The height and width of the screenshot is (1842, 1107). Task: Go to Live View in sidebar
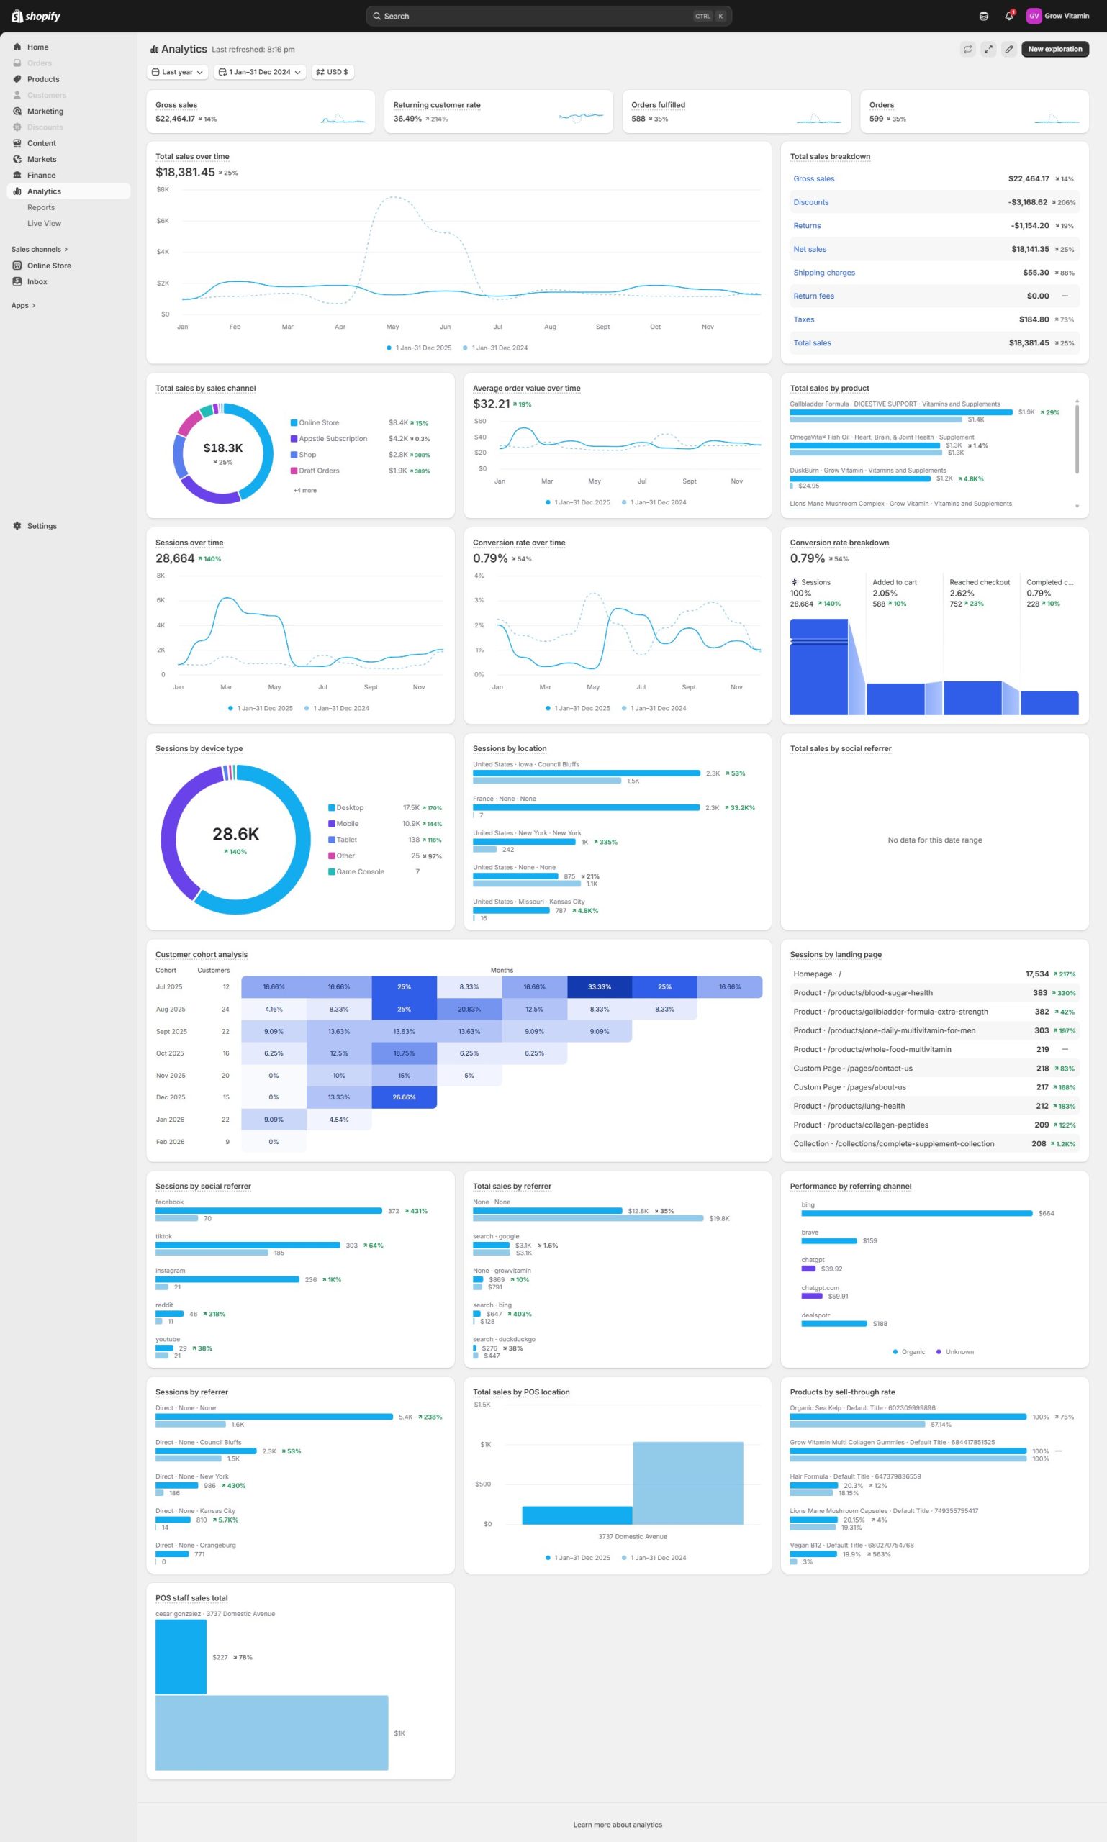click(44, 224)
